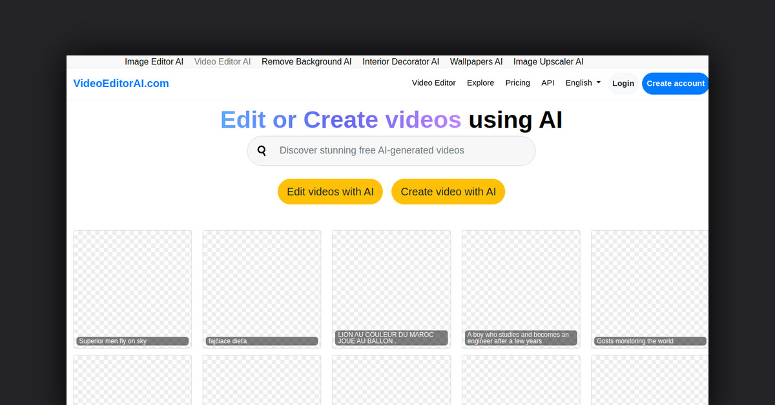Click the VideoEditorAI.com logo
The image size is (775, 405).
coord(121,83)
